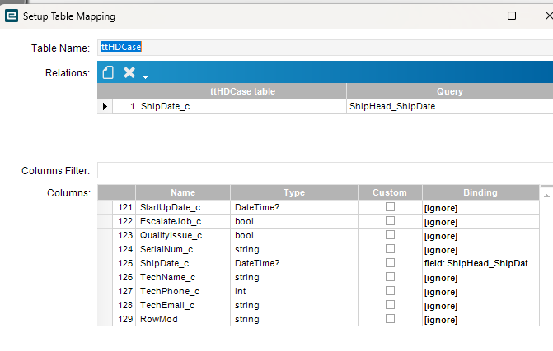The height and width of the screenshot is (351, 553).
Task: Toggle Custom checkbox for EscalateJob_c
Action: tap(390, 221)
